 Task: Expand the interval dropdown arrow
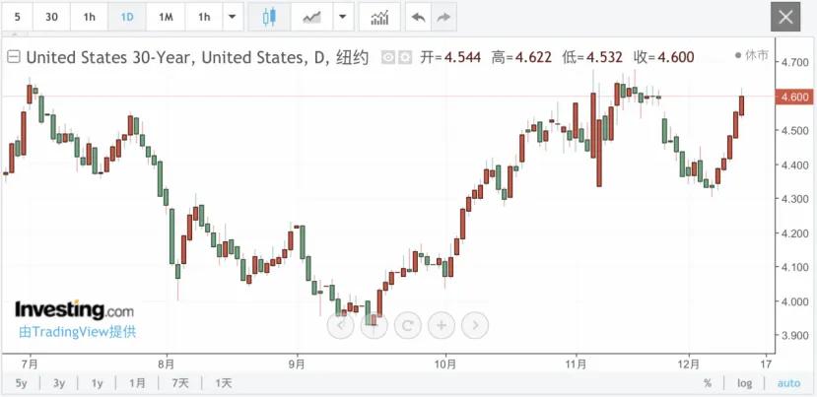[x=233, y=17]
